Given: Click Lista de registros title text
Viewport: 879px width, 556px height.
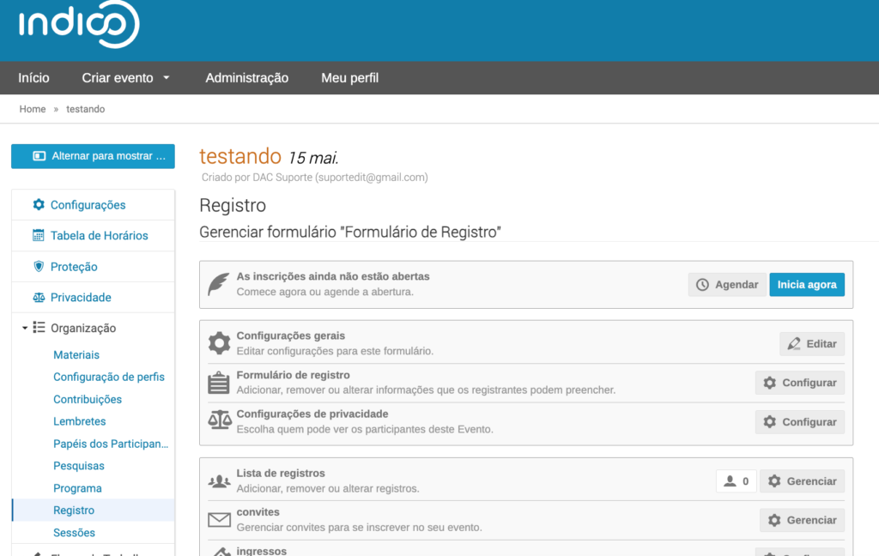Looking at the screenshot, I should coord(281,473).
